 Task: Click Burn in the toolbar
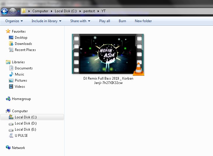122,21
